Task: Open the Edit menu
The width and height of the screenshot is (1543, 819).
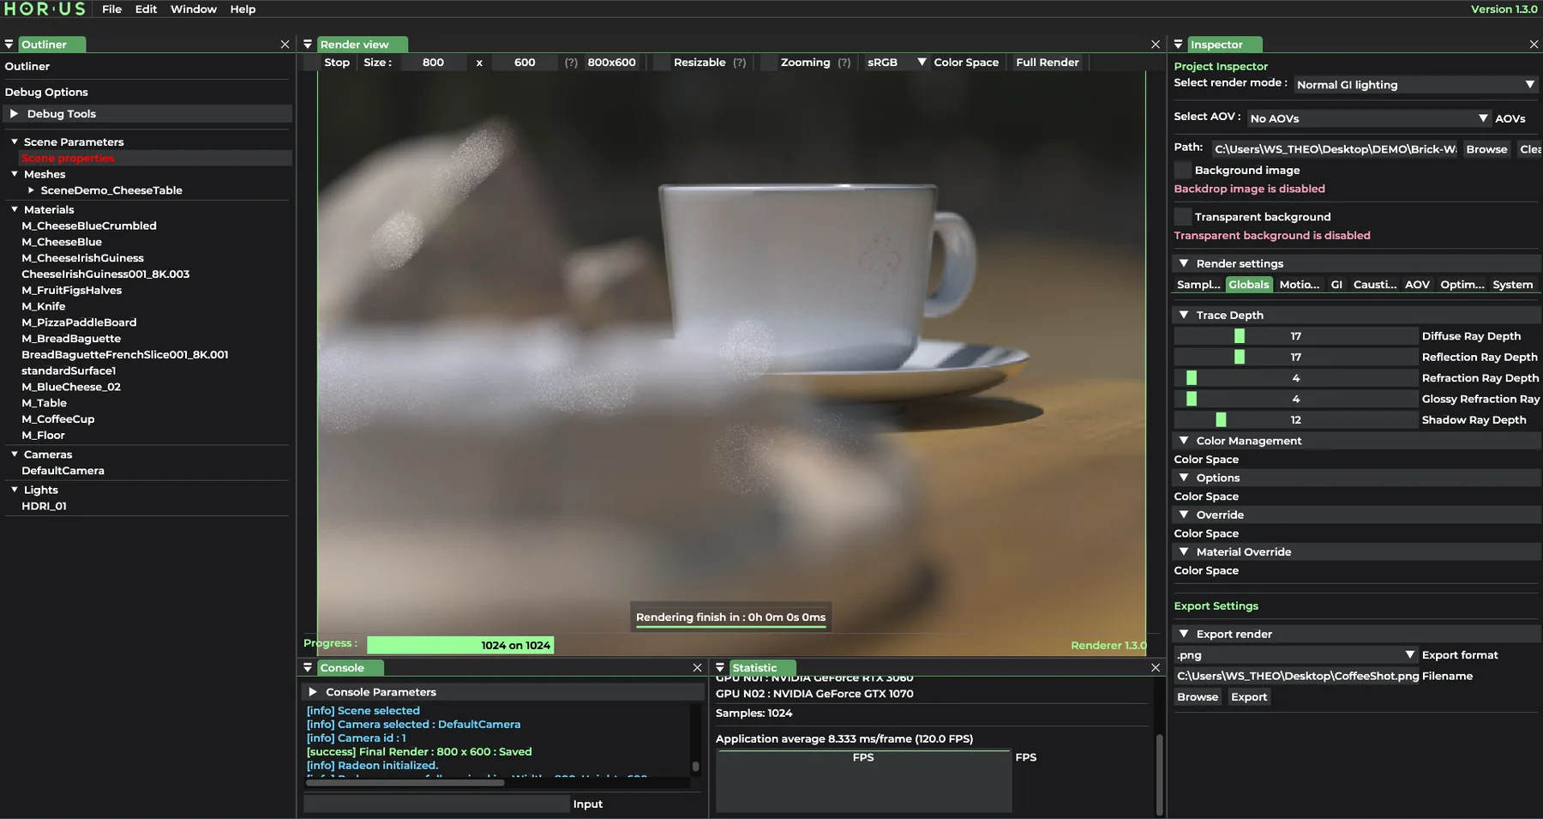Action: click(x=146, y=9)
